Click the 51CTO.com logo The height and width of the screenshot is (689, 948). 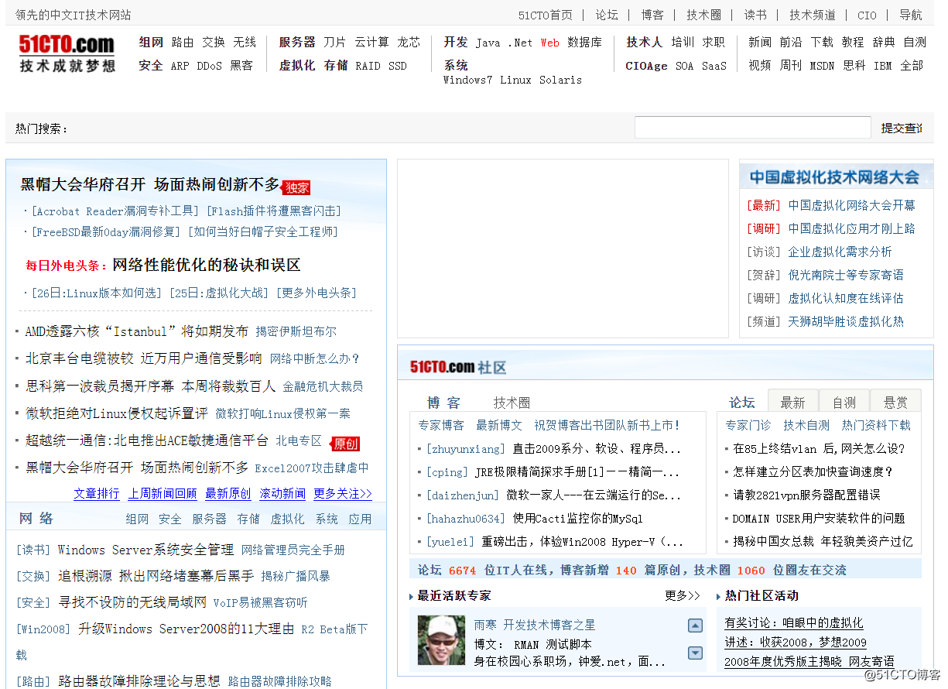point(67,53)
